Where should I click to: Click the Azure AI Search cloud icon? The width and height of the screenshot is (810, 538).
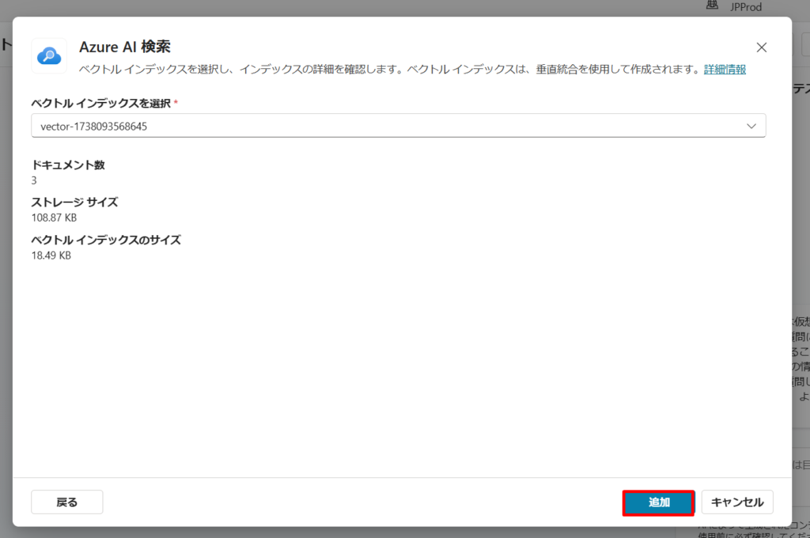click(x=49, y=56)
